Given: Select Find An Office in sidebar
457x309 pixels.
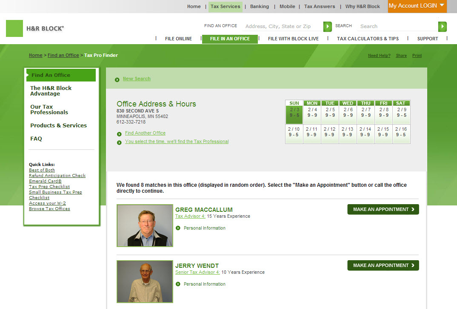Looking at the screenshot, I should coord(61,75).
